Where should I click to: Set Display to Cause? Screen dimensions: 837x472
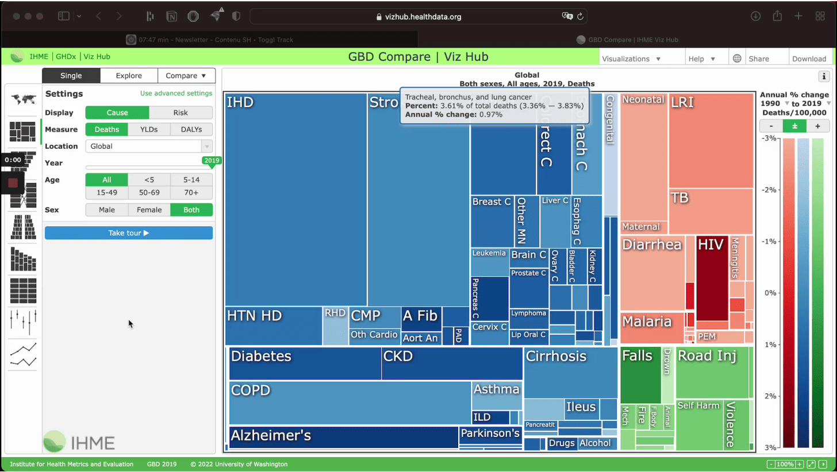(117, 113)
